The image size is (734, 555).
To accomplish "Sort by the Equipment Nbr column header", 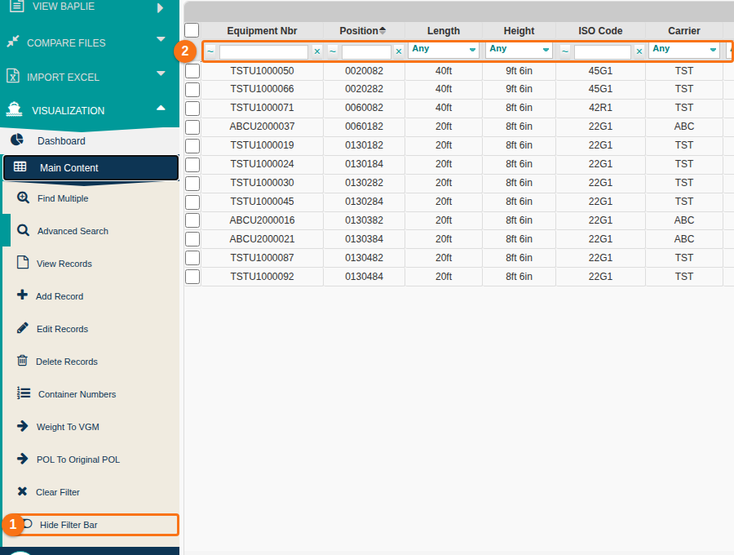I will click(262, 31).
